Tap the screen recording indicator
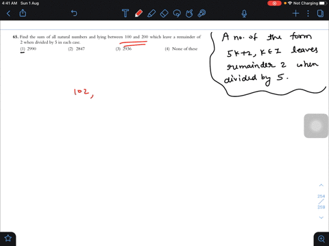Screen dimensions: 329x246 tap(274, 3)
